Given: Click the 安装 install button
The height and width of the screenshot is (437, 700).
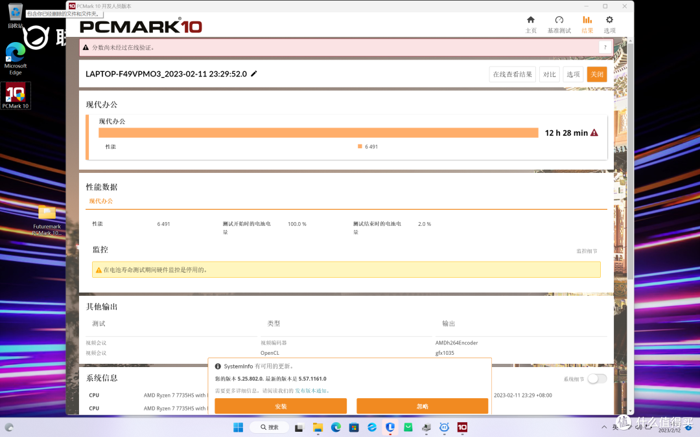Looking at the screenshot, I should point(281,406).
